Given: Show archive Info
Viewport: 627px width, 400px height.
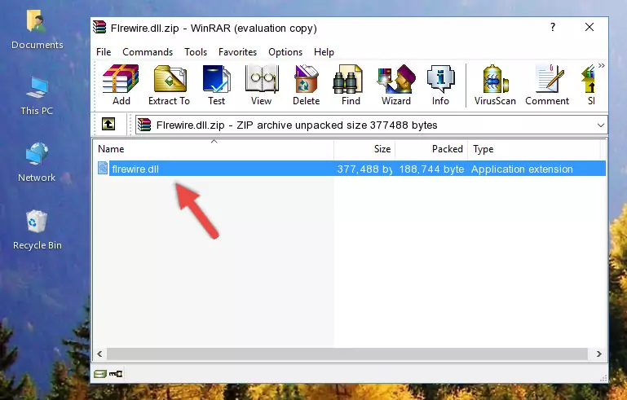Looking at the screenshot, I should tap(440, 85).
